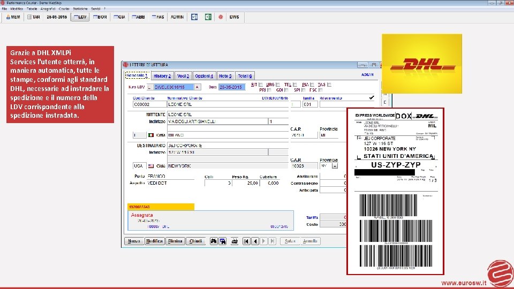Toggle the TAS checkbox
This screenshot has width=514, height=289.
point(329,85)
